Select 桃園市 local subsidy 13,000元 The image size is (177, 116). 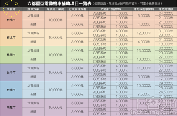[144, 51]
